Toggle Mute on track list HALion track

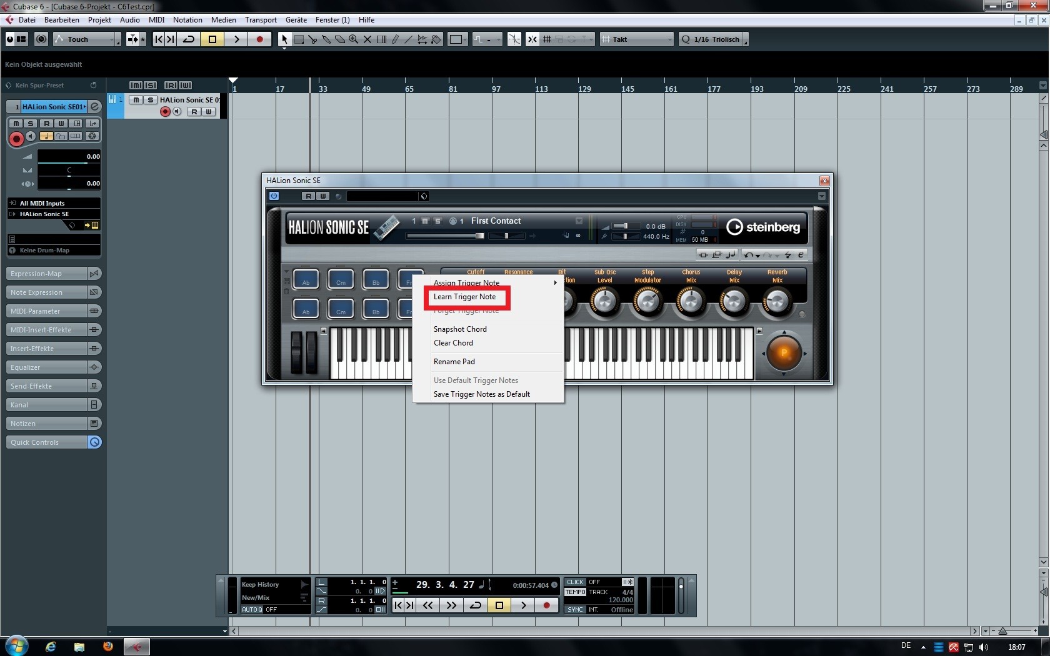tap(136, 100)
